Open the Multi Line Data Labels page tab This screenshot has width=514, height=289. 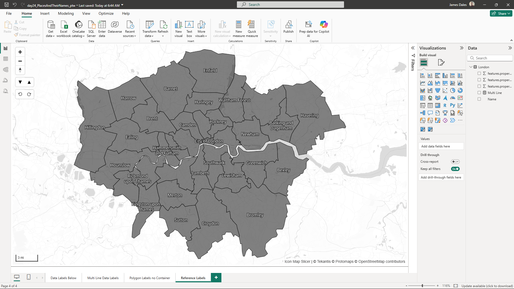pyautogui.click(x=103, y=278)
